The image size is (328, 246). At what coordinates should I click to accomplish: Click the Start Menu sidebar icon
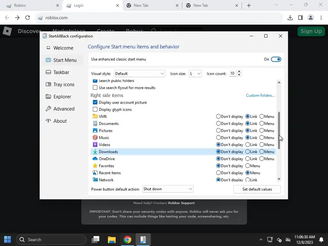click(48, 60)
